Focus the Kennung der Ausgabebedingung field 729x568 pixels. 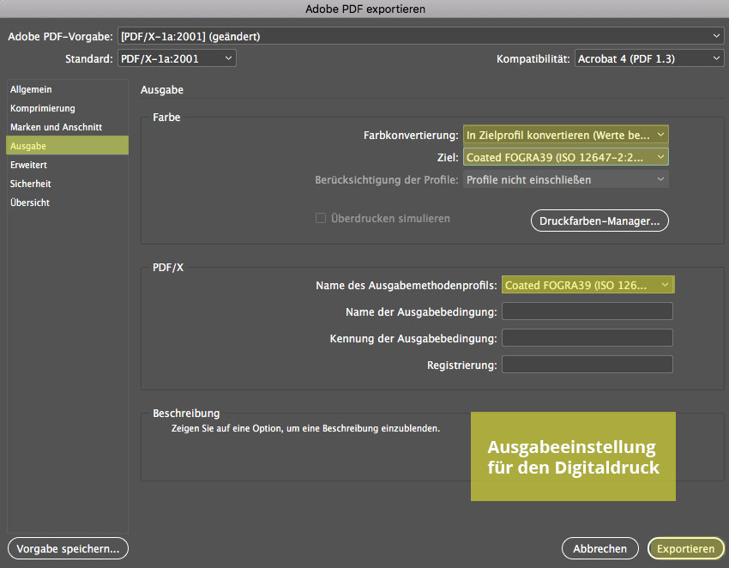[x=587, y=338]
